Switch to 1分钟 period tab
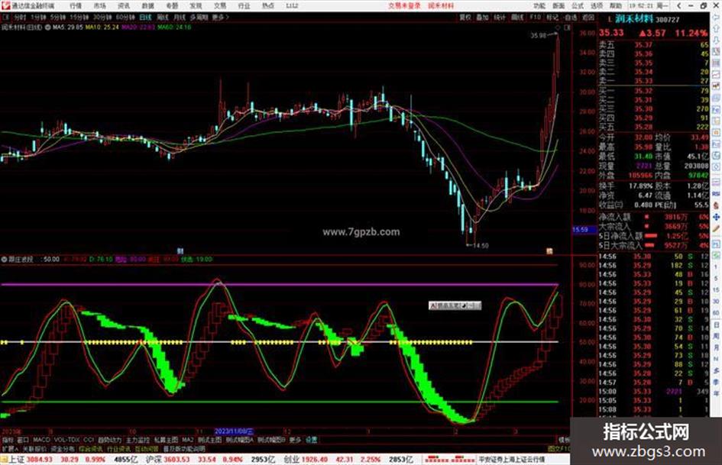Screen dimensions: 722x465 point(38,17)
